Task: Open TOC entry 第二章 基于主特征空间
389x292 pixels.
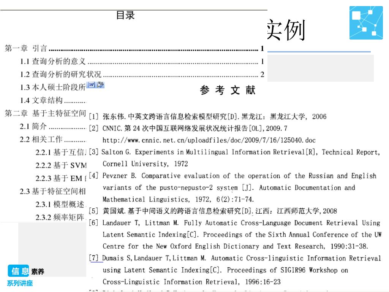Action: click(x=45, y=113)
